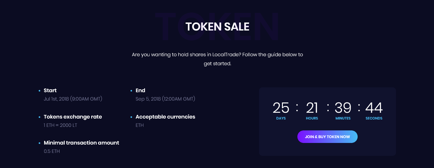Click the bold Start label
This screenshot has height=168, width=434.
pos(50,91)
